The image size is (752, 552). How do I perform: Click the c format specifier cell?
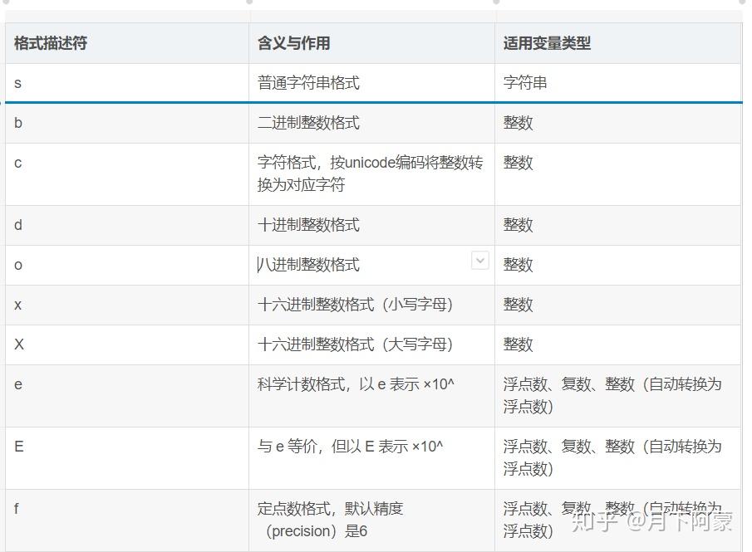tap(15, 163)
